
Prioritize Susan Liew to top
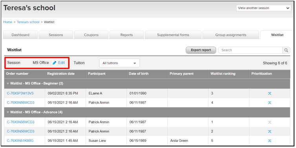(270, 141)
